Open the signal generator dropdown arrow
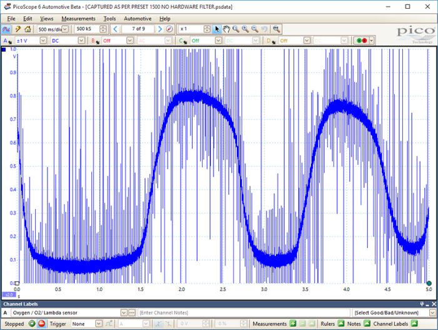The width and height of the screenshot is (438, 330). [x=372, y=41]
